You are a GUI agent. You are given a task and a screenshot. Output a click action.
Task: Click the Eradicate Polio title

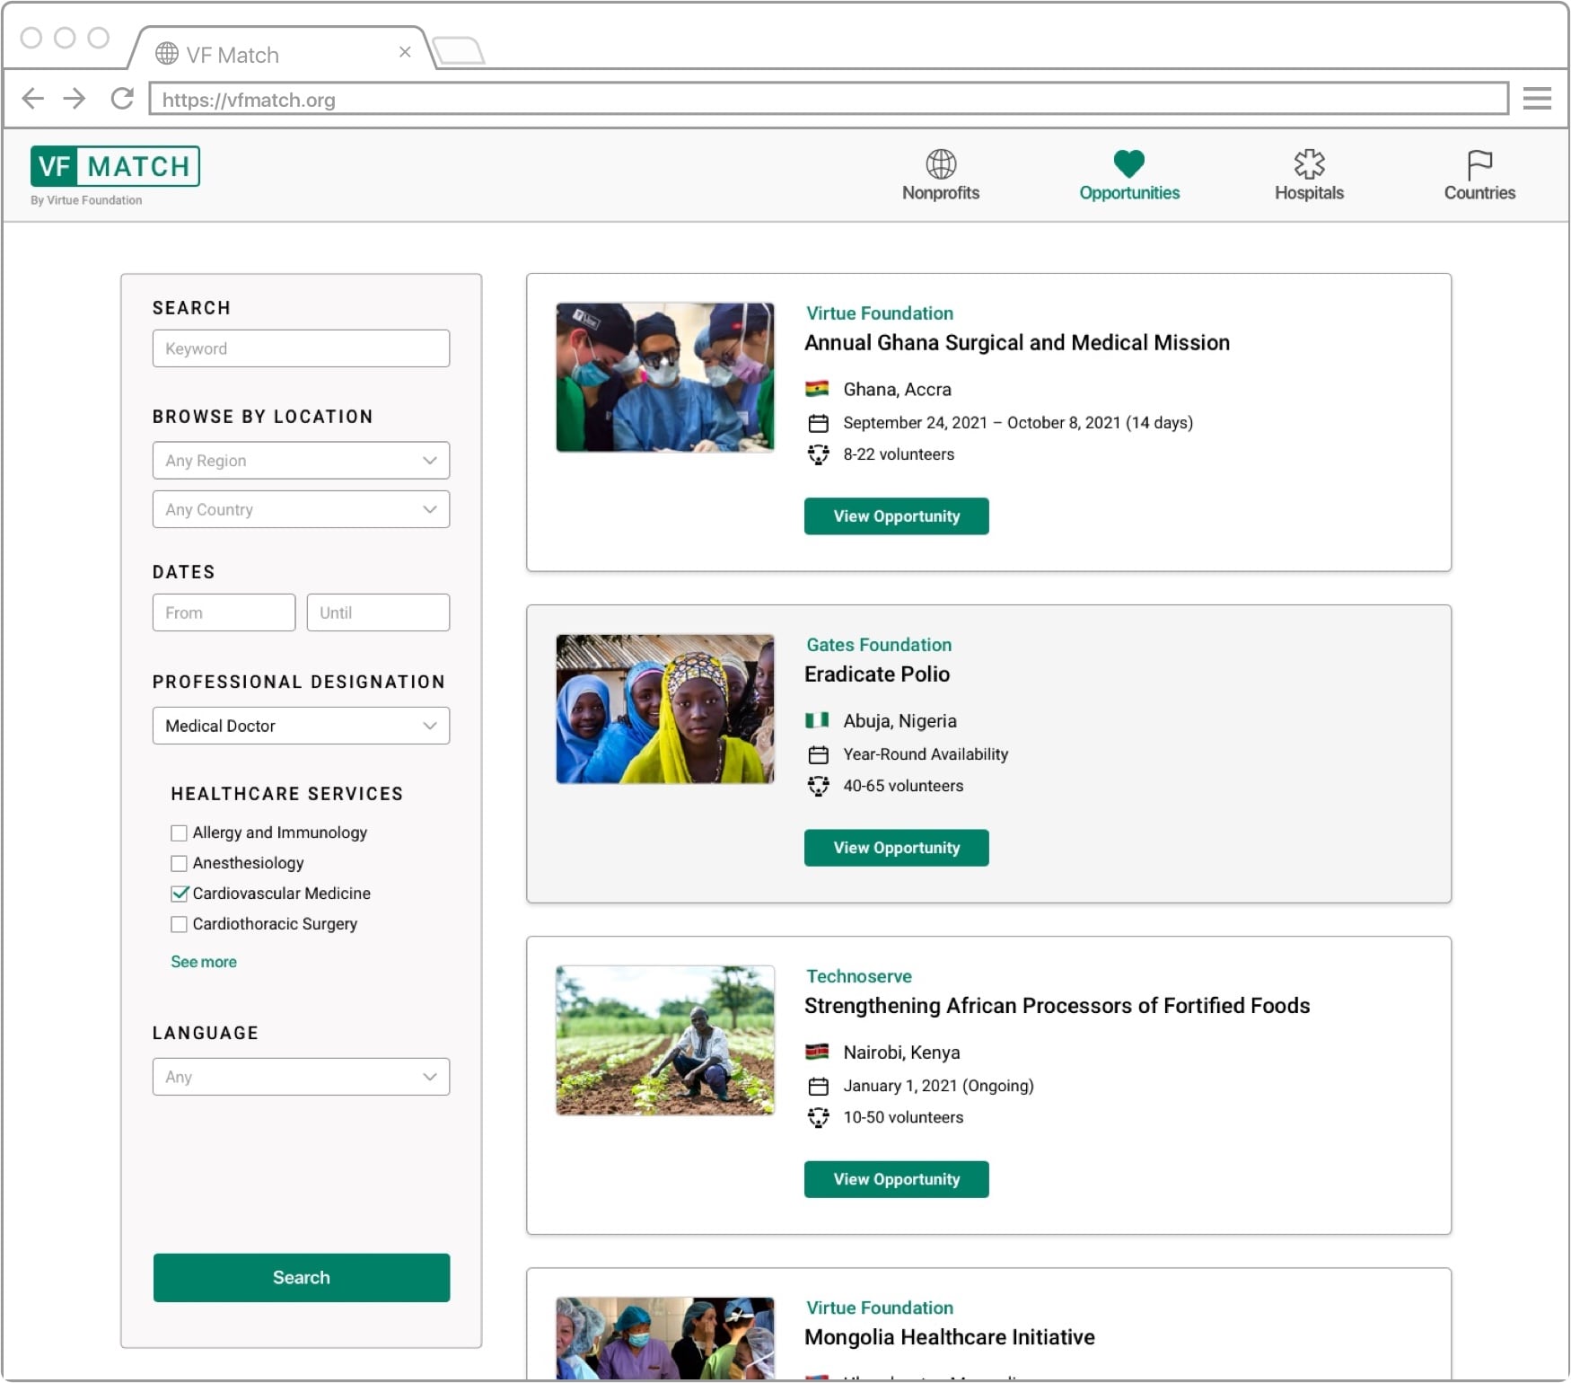(877, 674)
